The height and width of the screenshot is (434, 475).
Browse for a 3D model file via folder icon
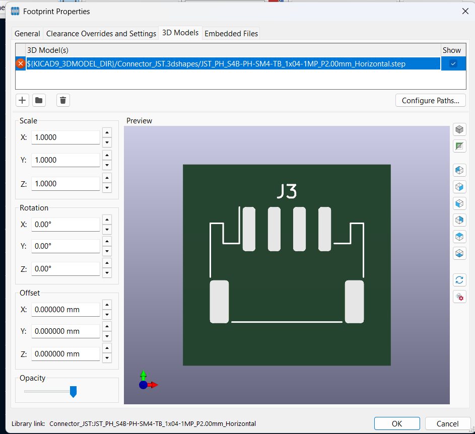point(39,100)
